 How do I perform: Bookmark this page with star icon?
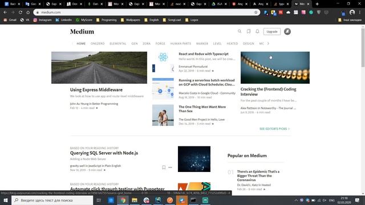(x=256, y=13)
